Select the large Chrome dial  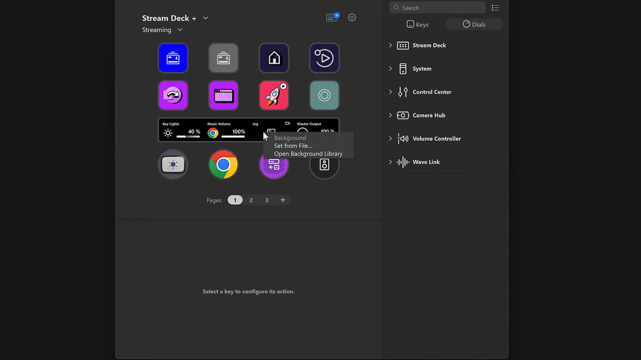[x=223, y=165]
